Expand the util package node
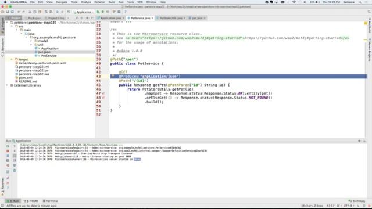The image size is (372, 209). point(31,45)
